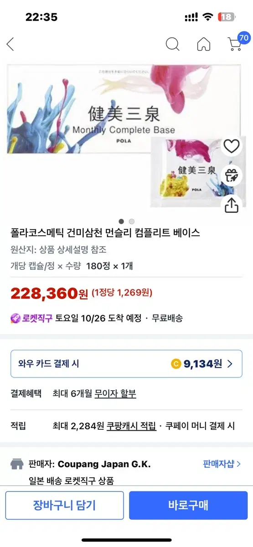This screenshot has width=253, height=547.
Task: Expand the 와우 카드 결제 시 chevron
Action: click(230, 364)
